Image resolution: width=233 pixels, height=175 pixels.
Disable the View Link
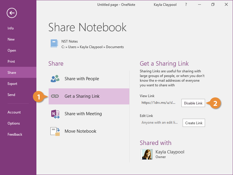pyautogui.click(x=193, y=103)
